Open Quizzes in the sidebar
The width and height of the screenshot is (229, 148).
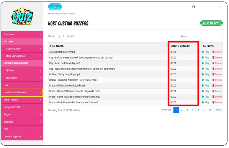[x=22, y=70]
